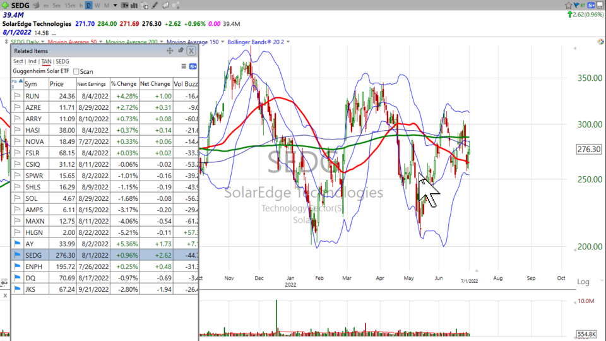Screen dimensions: 606x341
Task: Sort by the % Change column header
Action: (124, 83)
